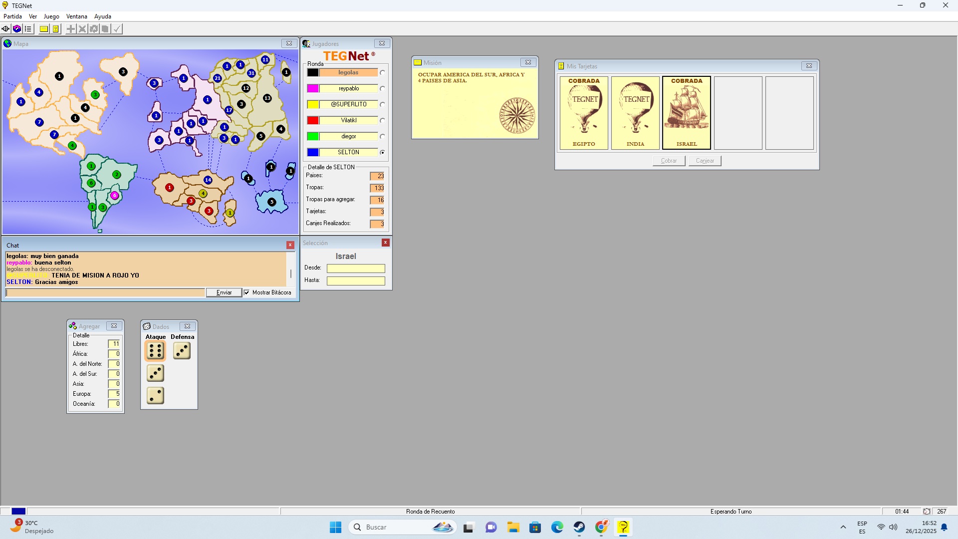Open the Ventana menu

(x=76, y=16)
